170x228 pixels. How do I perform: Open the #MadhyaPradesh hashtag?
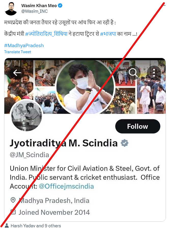point(24,46)
